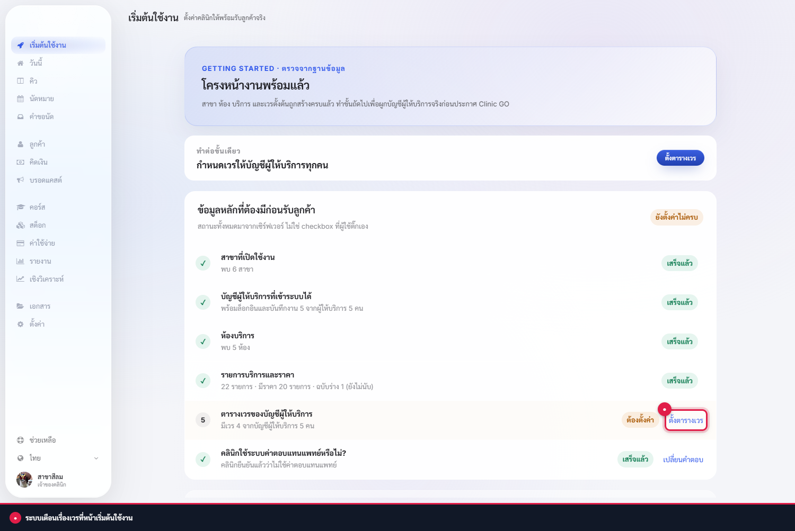Screen dimensions: 795x531
Task: Open รายงาน bar chart icon
Action: [x=20, y=262]
